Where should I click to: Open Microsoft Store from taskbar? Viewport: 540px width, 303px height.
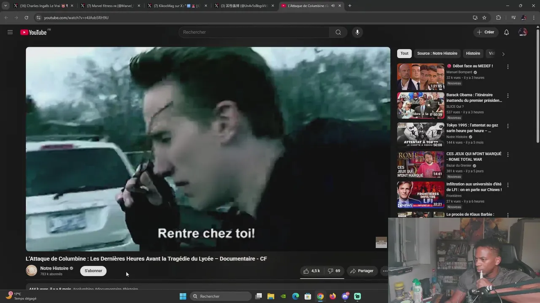click(x=308, y=296)
